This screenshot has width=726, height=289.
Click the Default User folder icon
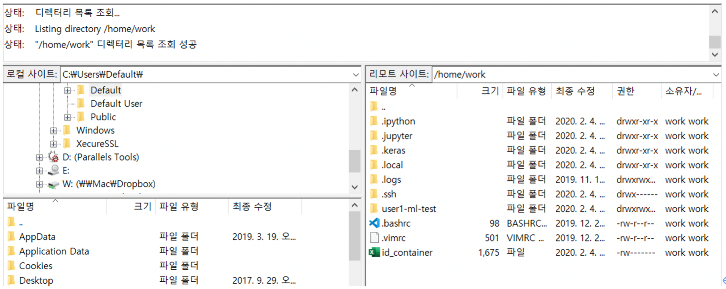pyautogui.click(x=81, y=103)
